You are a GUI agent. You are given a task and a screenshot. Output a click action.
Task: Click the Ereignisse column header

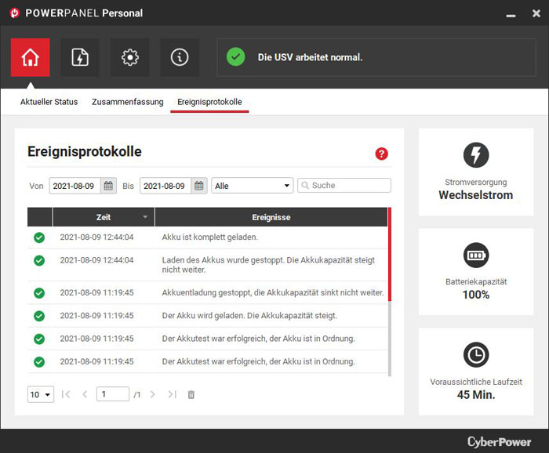[x=271, y=217]
